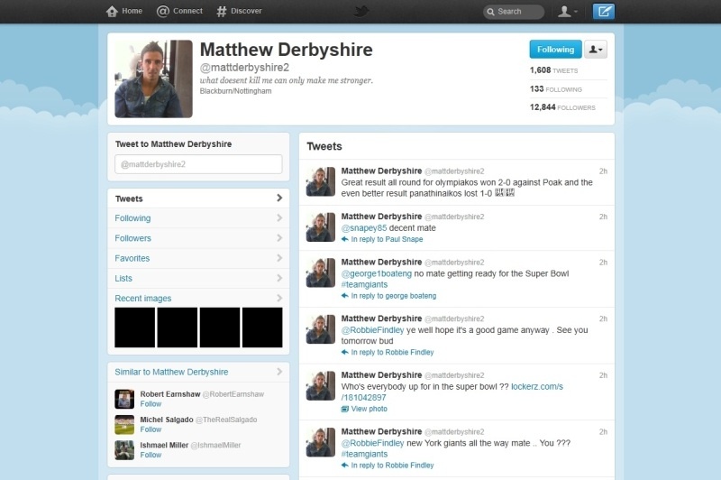Image resolution: width=721 pixels, height=480 pixels.
Task: Open the Following sidebar item
Action: (198, 218)
